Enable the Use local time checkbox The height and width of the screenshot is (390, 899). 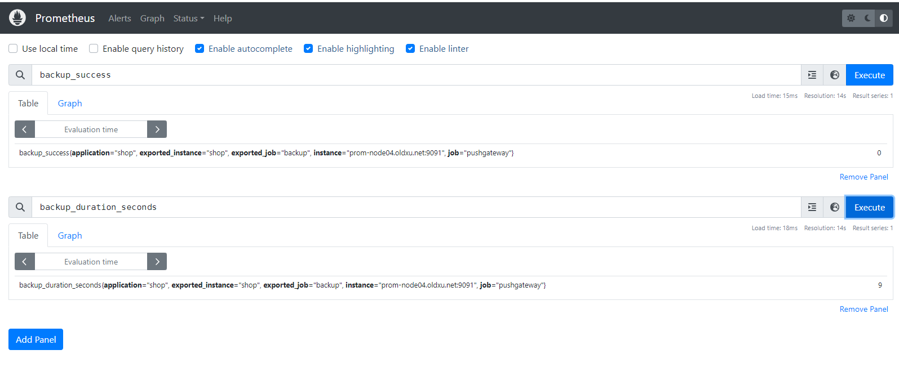click(x=13, y=48)
